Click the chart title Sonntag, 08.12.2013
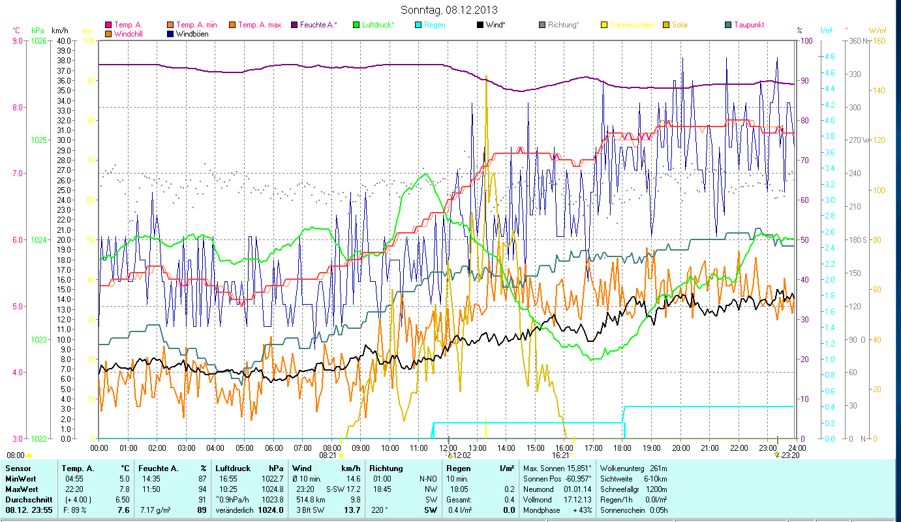The height and width of the screenshot is (522, 901). 450,10
